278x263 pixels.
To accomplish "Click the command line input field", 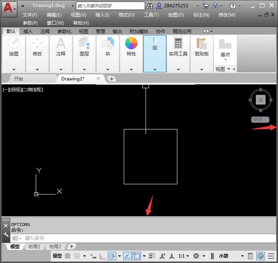I will 146,238.
